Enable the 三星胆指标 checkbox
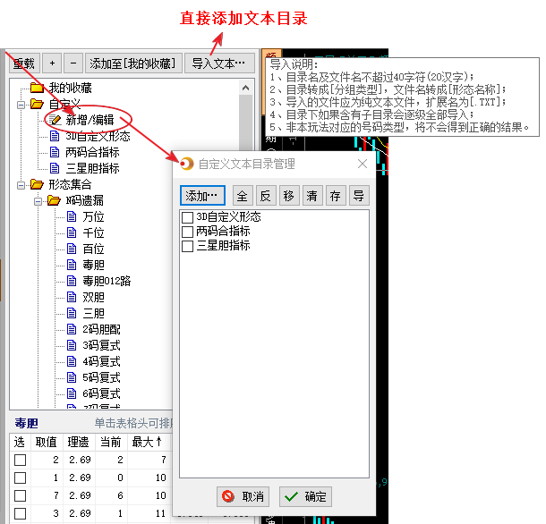This screenshot has height=524, width=546. point(187,246)
